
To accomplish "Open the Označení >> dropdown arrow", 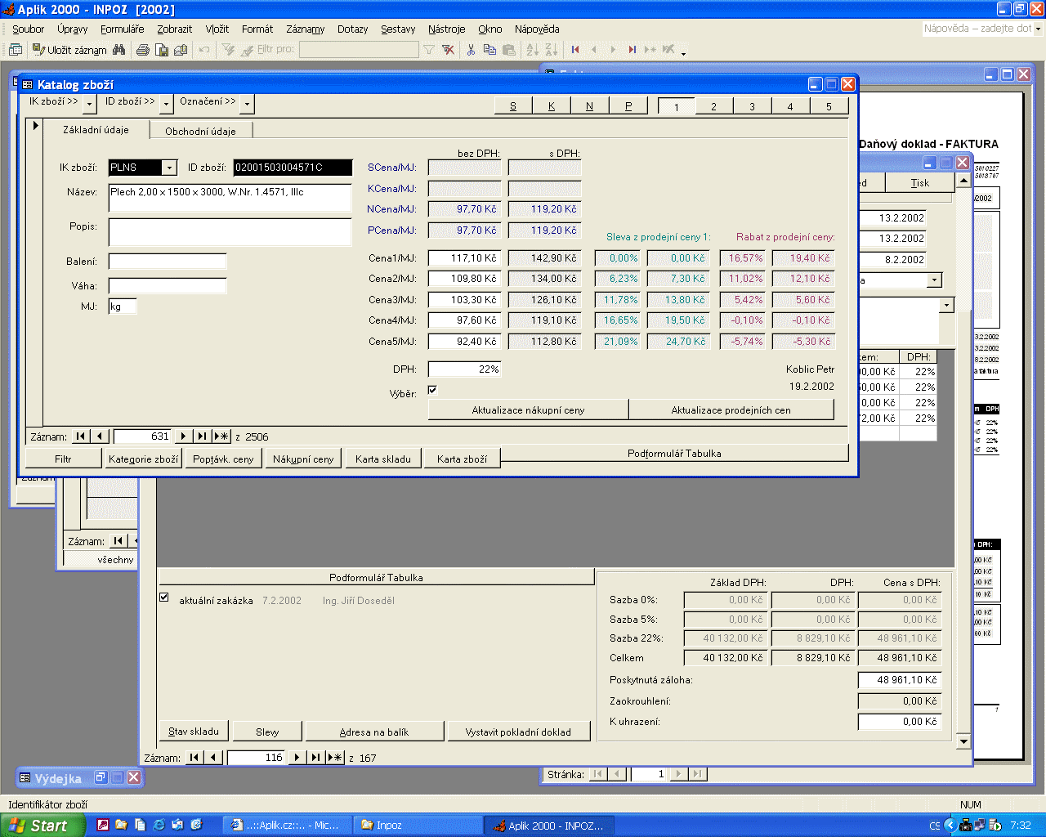I will tap(247, 103).
